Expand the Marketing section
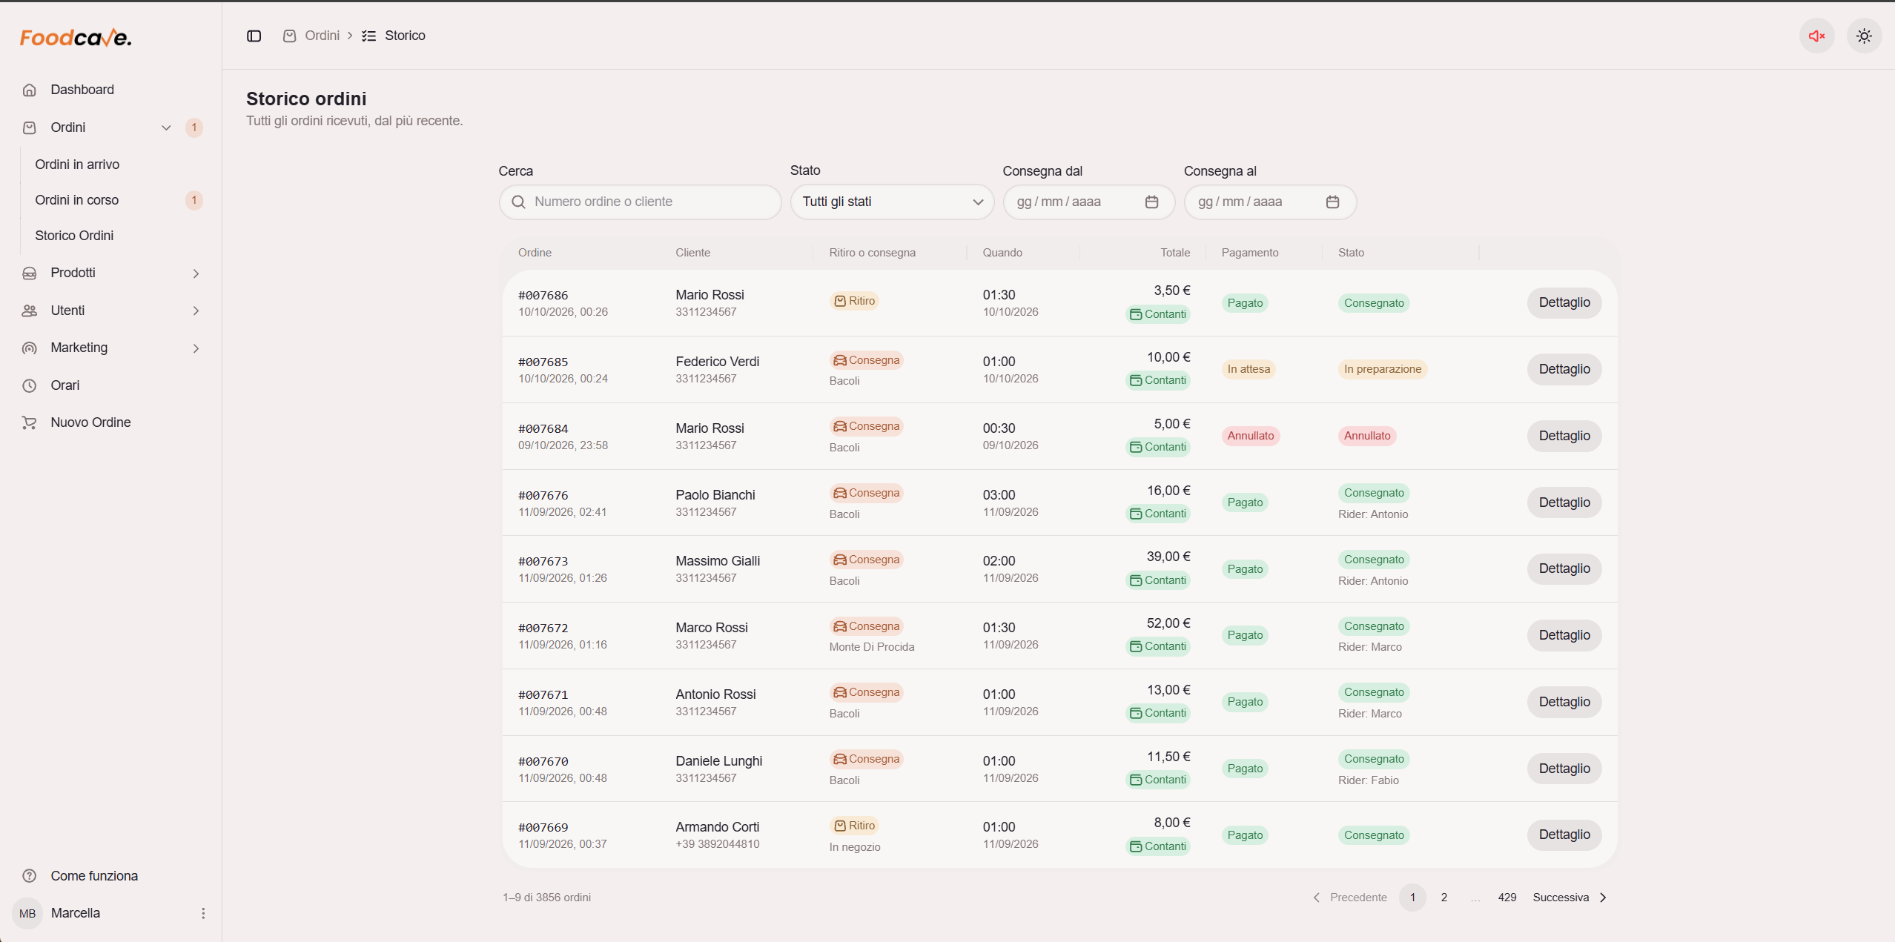Image resolution: width=1895 pixels, height=942 pixels. [196, 348]
